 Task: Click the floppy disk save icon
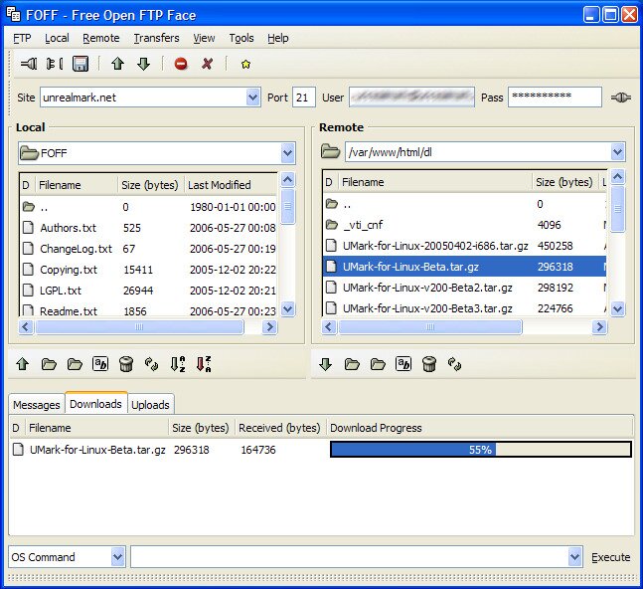pos(80,64)
